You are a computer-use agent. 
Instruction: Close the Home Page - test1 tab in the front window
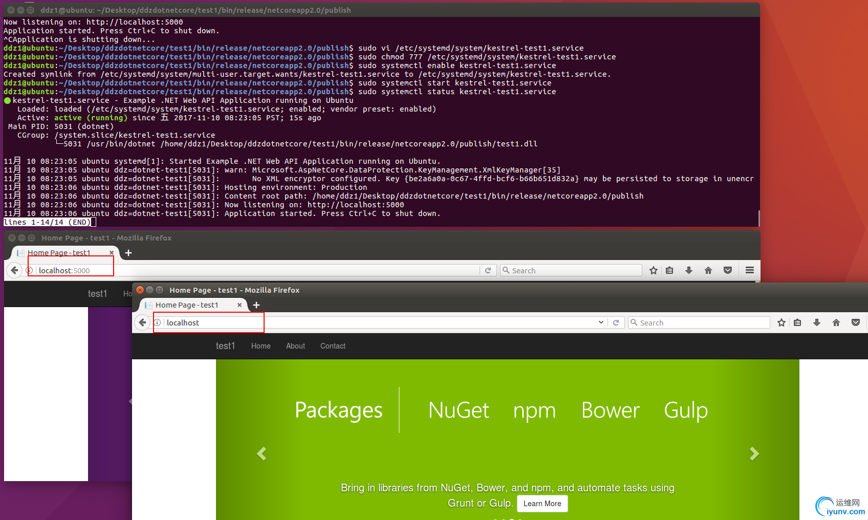pos(240,305)
